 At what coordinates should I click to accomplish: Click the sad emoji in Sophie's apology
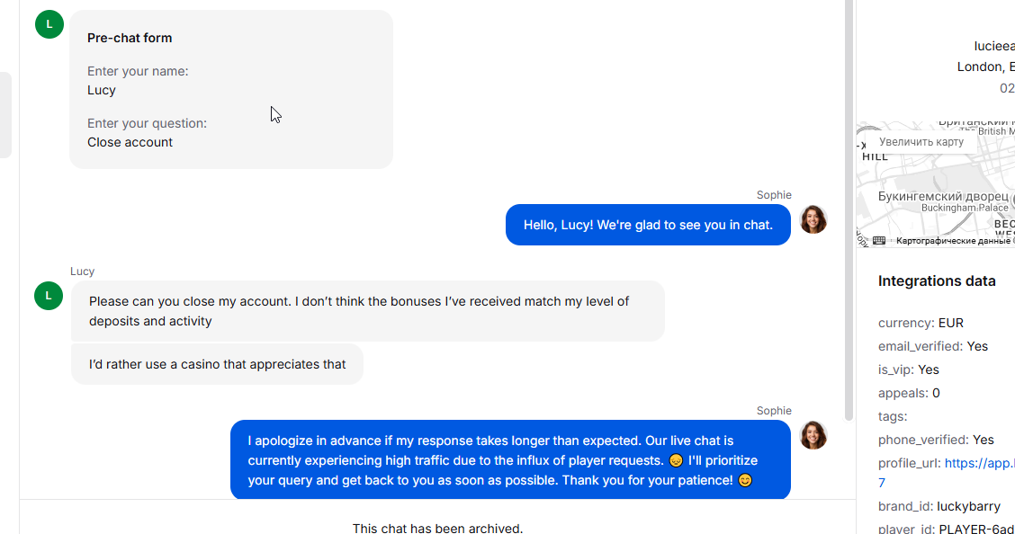click(676, 460)
